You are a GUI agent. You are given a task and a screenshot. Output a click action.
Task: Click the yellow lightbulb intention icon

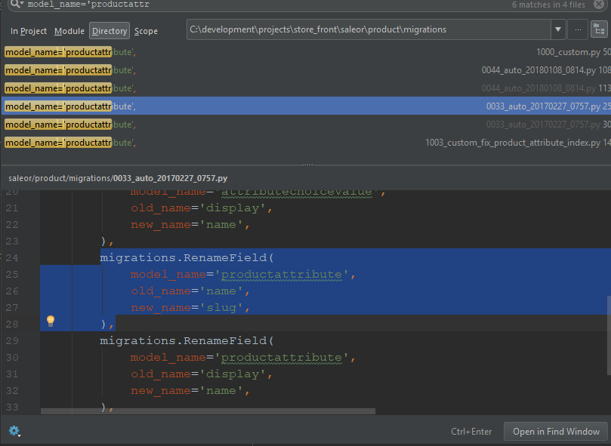(x=51, y=321)
